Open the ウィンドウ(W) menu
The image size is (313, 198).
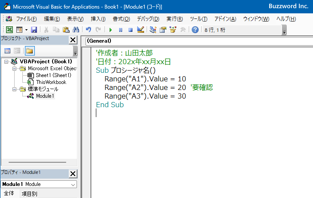tap(256, 19)
